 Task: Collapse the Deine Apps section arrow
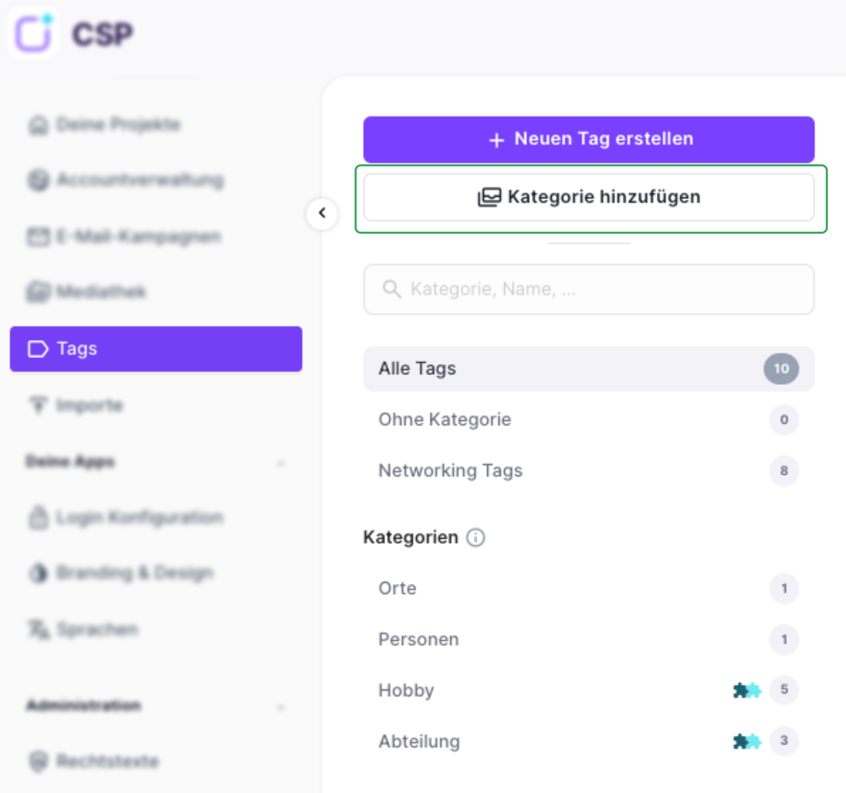pyautogui.click(x=281, y=463)
